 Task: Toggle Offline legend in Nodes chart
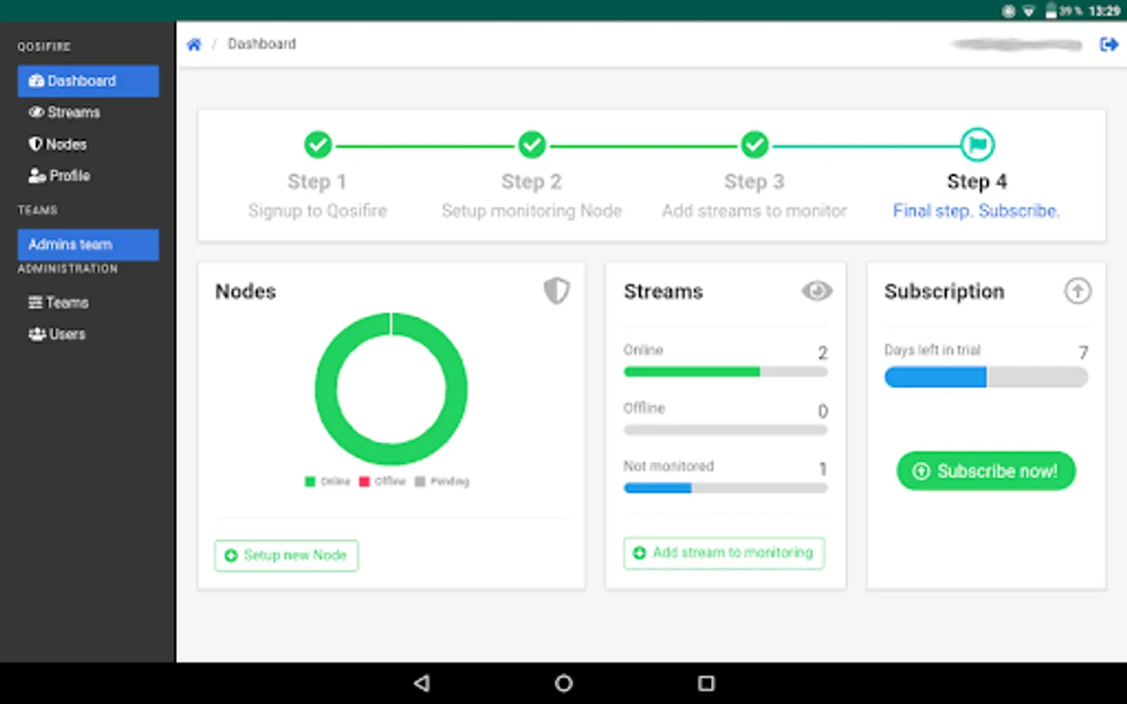[383, 482]
